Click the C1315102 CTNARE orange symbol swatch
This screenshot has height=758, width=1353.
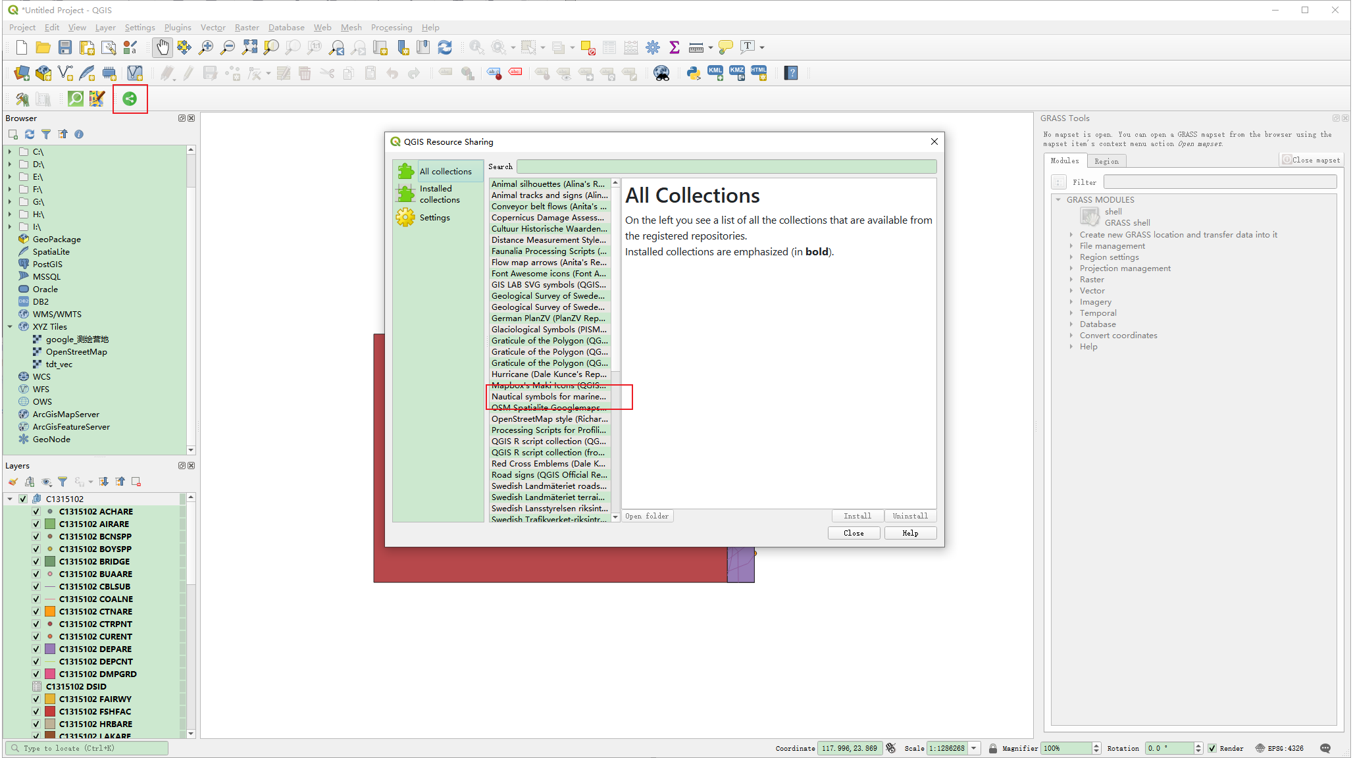pyautogui.click(x=50, y=611)
